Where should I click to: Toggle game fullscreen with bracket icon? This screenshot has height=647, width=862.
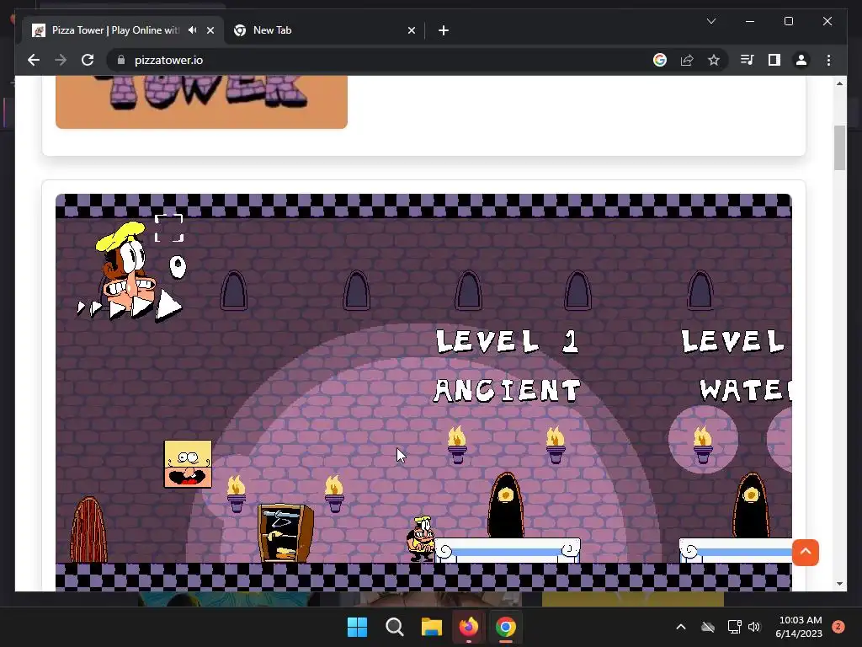168,228
